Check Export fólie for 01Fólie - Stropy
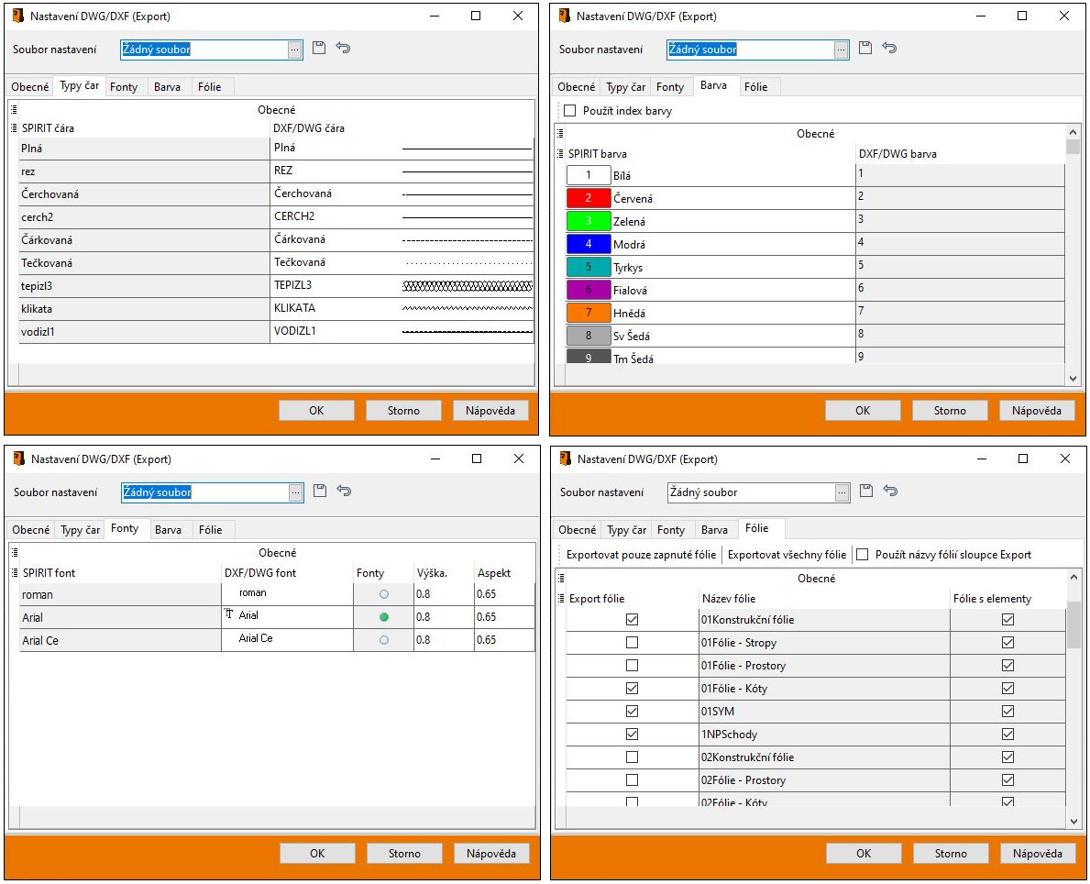This screenshot has width=1090, height=884. 632,643
